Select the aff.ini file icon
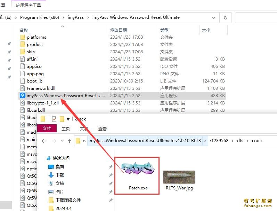The height and width of the screenshot is (211, 277). click(x=23, y=59)
